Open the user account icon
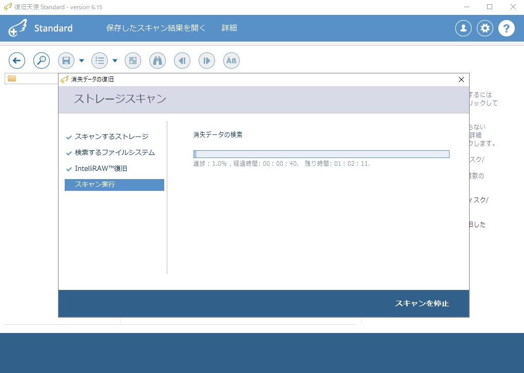The width and height of the screenshot is (524, 373). [x=463, y=28]
